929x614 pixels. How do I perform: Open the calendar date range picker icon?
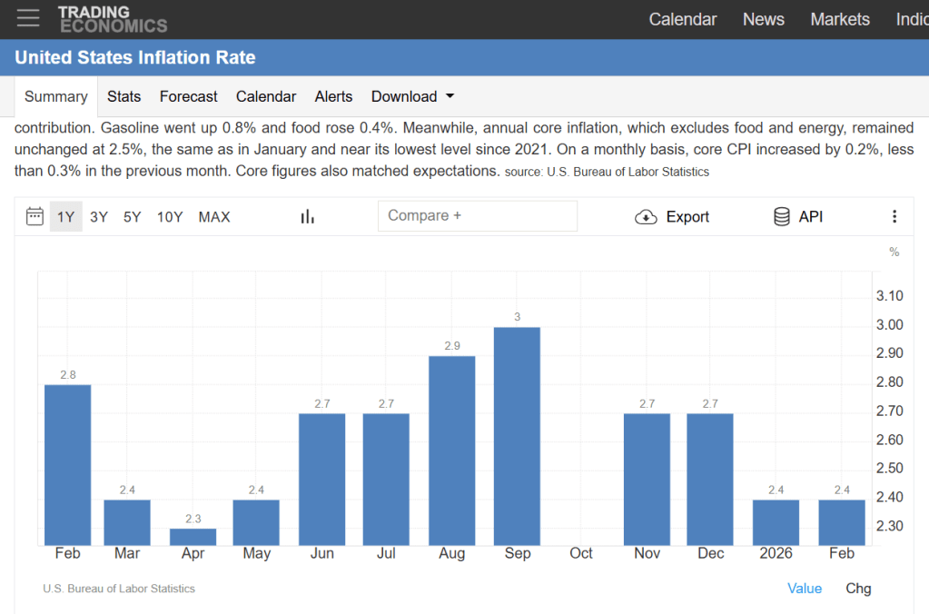coord(35,216)
